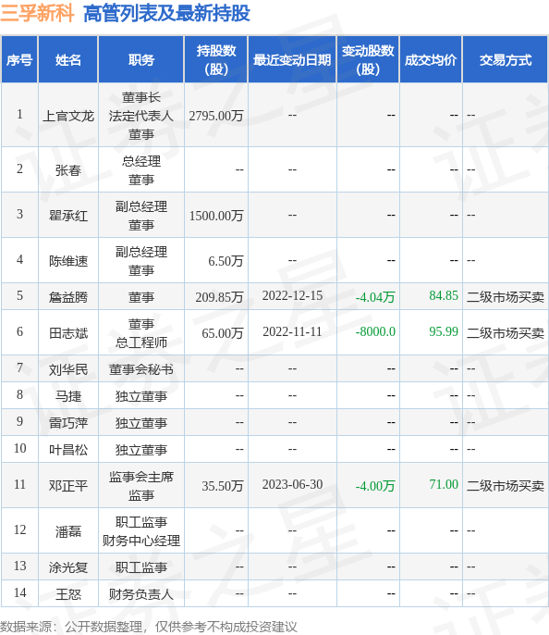Click the name 詹益腾

(x=68, y=297)
